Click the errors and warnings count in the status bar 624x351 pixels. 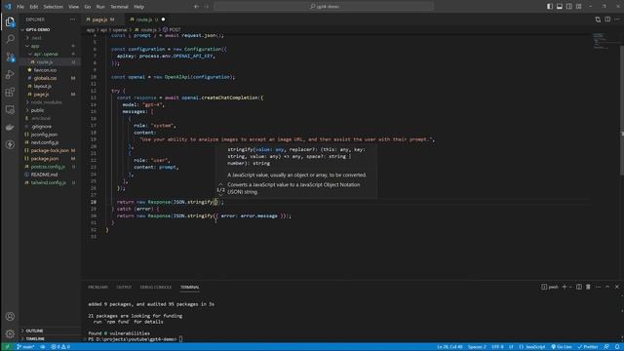pyautogui.click(x=60, y=347)
